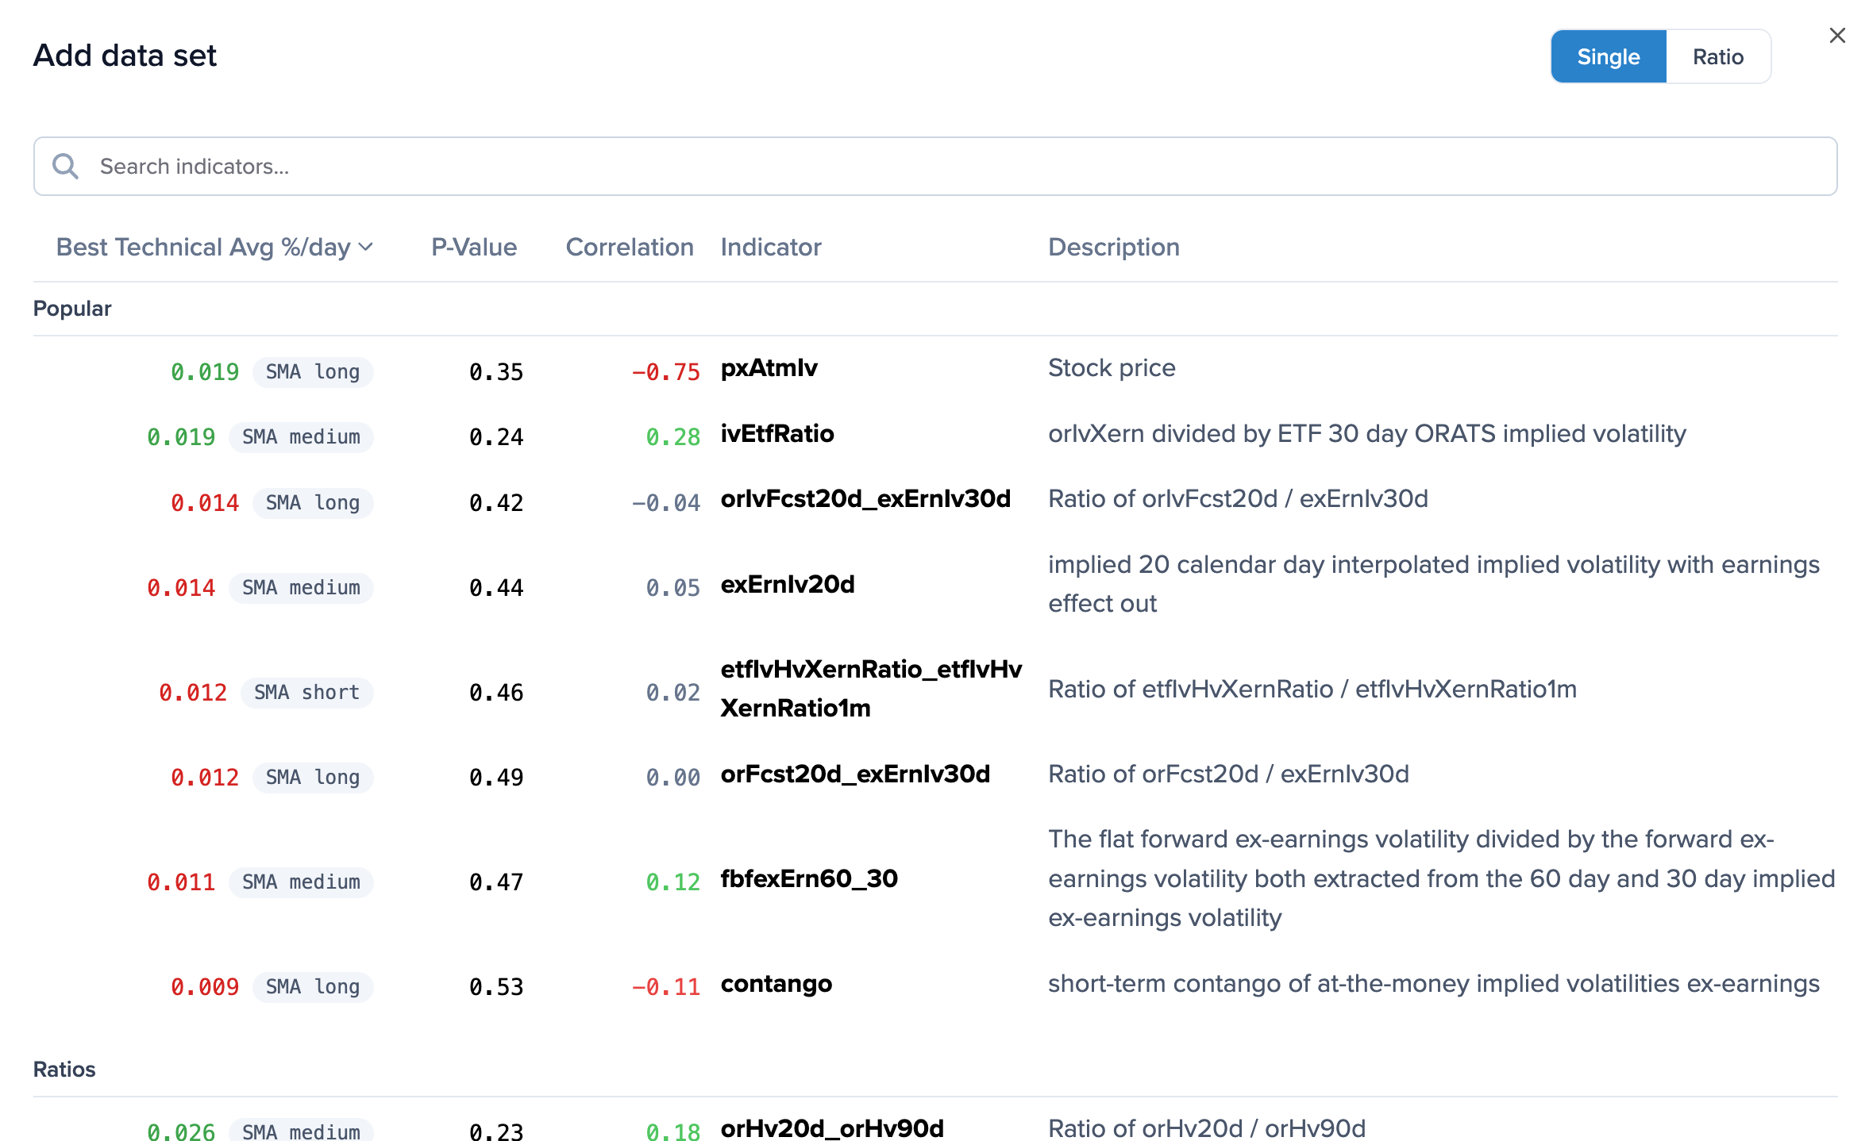Click the Description column header

point(1113,248)
